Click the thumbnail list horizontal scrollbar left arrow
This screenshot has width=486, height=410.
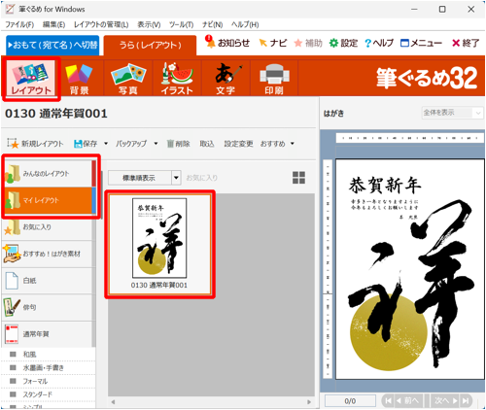tap(113, 402)
